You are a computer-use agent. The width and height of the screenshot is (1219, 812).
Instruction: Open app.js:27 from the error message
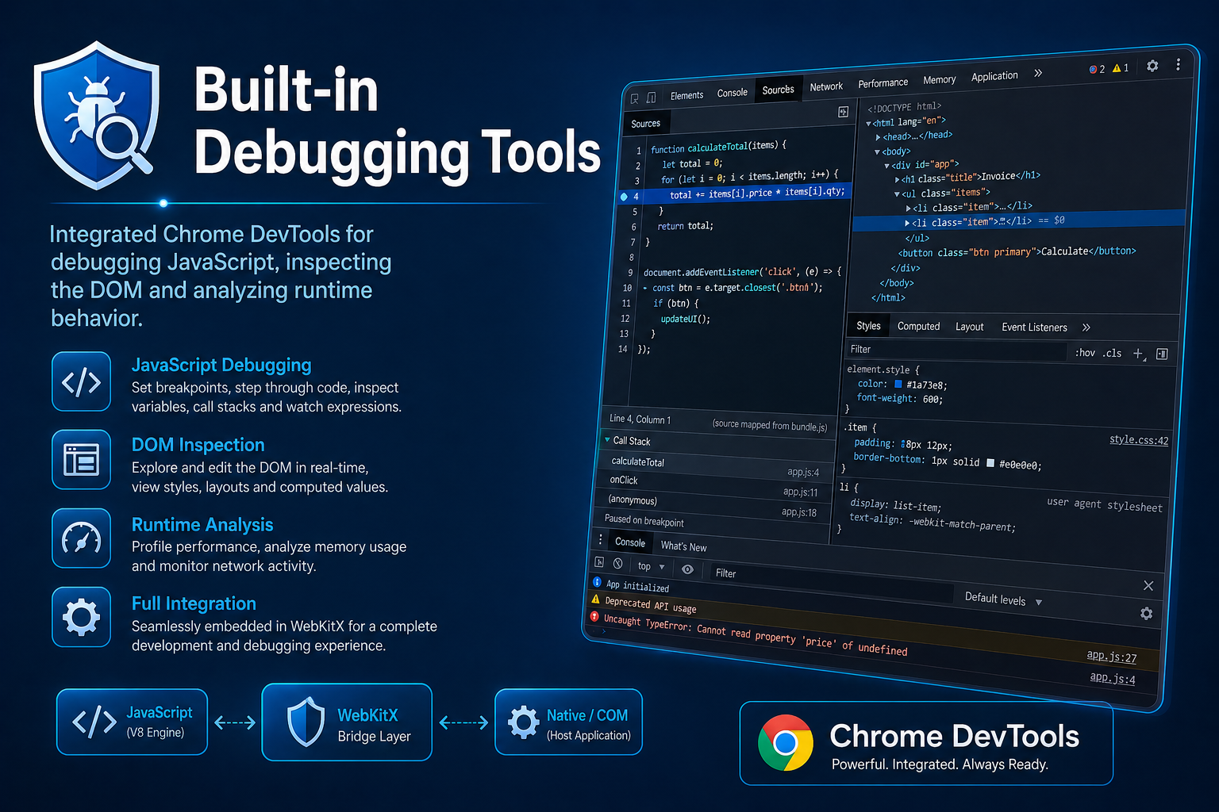[x=1112, y=657]
